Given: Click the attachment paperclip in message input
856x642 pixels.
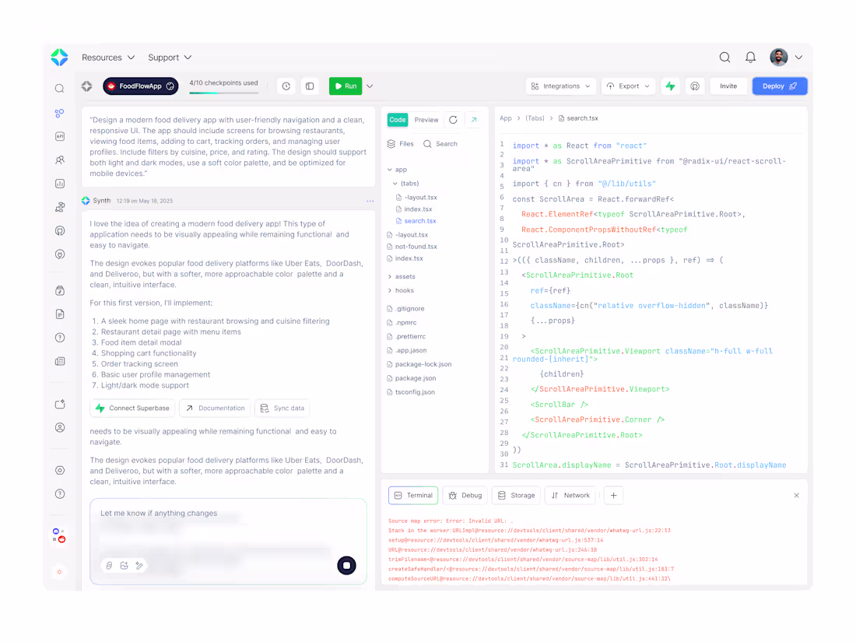Looking at the screenshot, I should (x=107, y=566).
